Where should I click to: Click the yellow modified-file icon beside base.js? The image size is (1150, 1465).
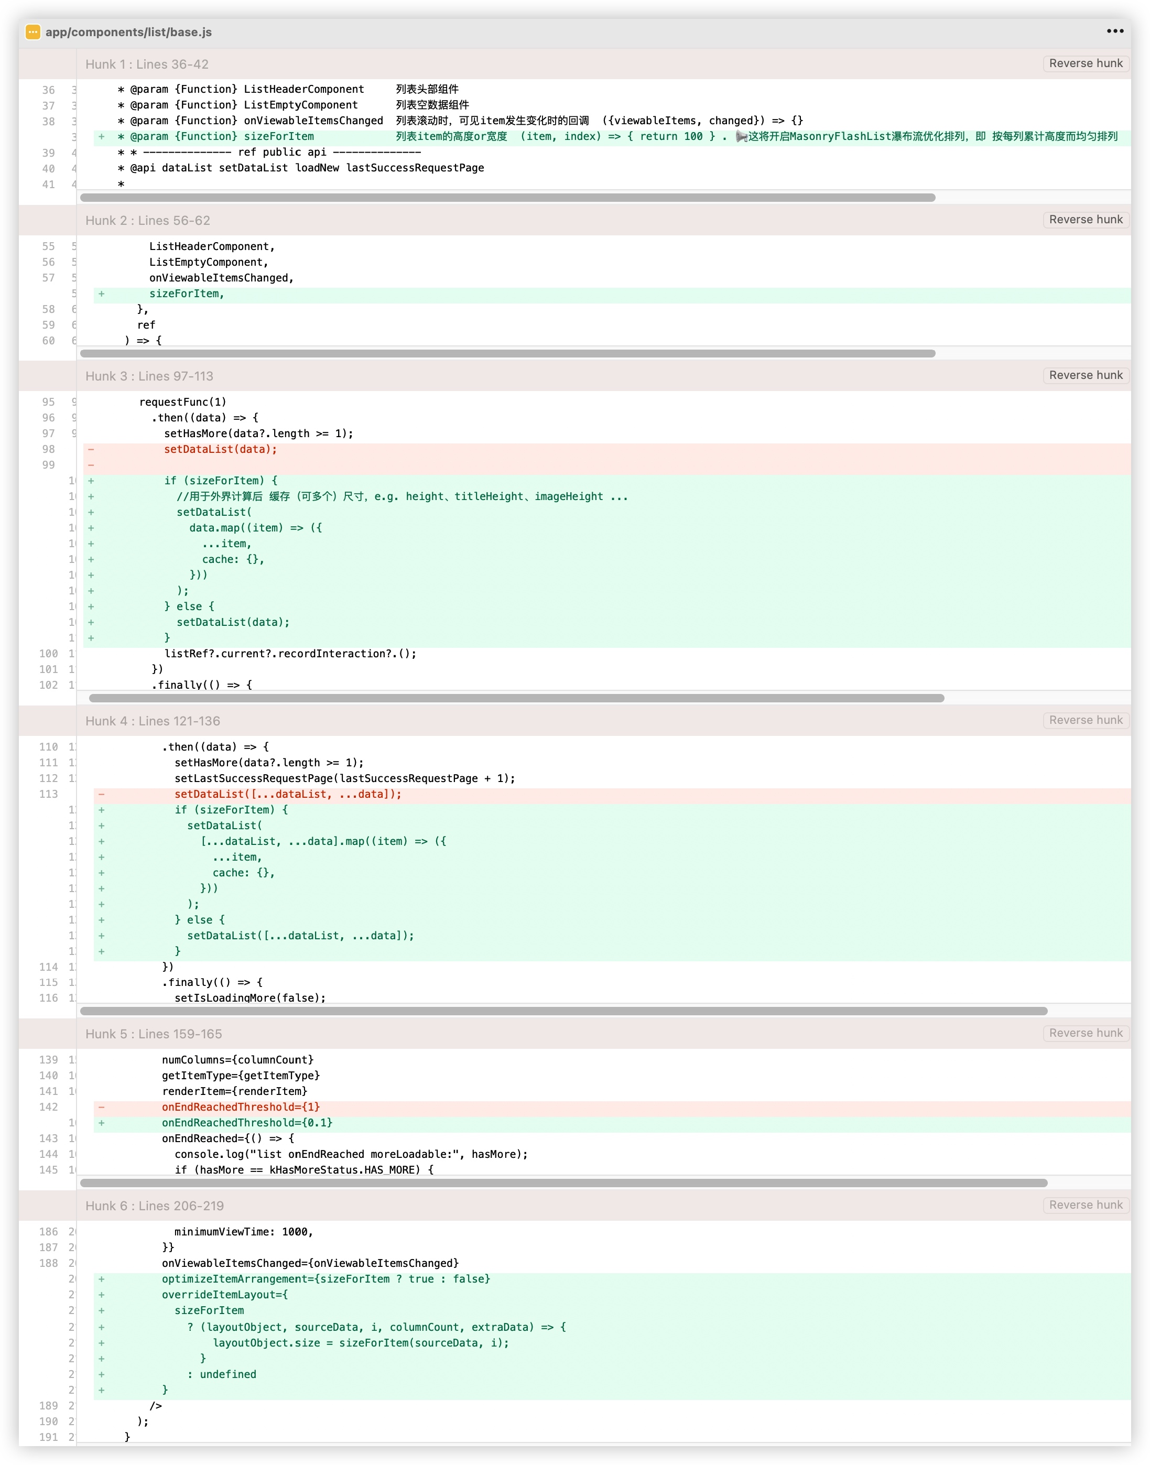pos(32,31)
